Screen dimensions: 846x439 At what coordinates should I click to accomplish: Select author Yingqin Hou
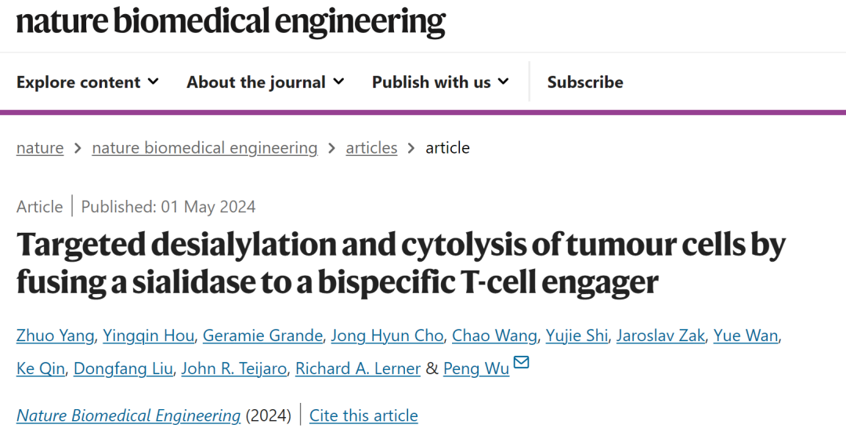pyautogui.click(x=150, y=336)
